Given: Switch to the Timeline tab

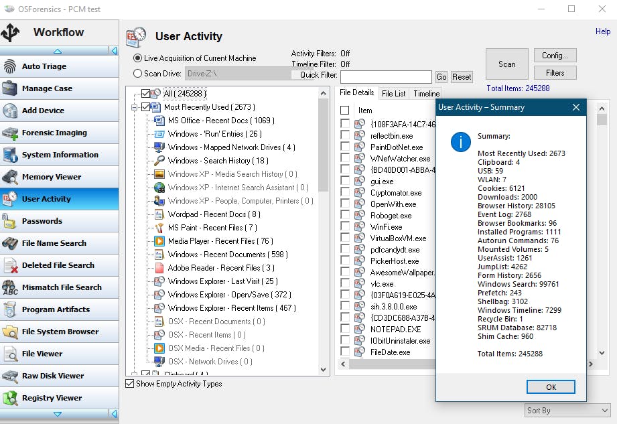Looking at the screenshot, I should pos(426,94).
